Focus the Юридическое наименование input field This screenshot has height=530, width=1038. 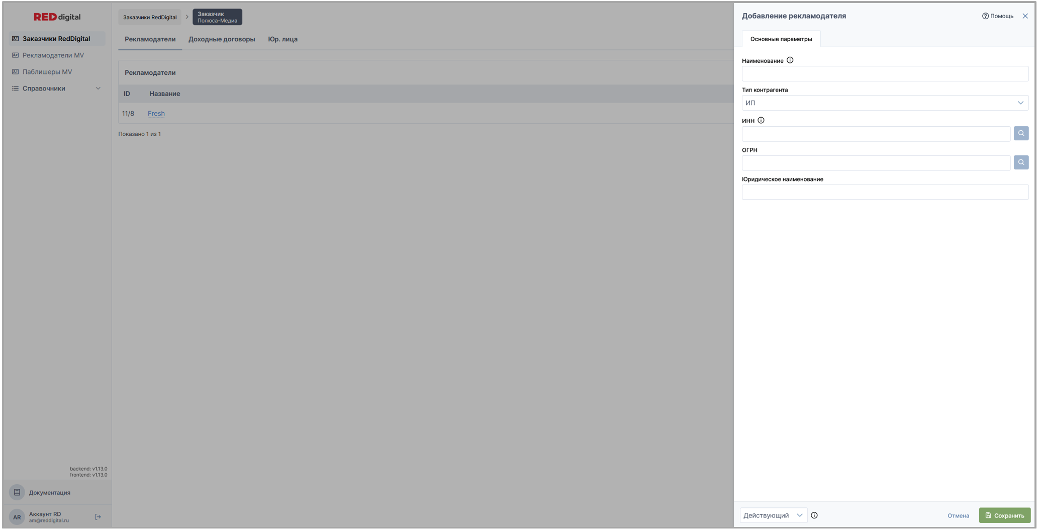pos(885,192)
